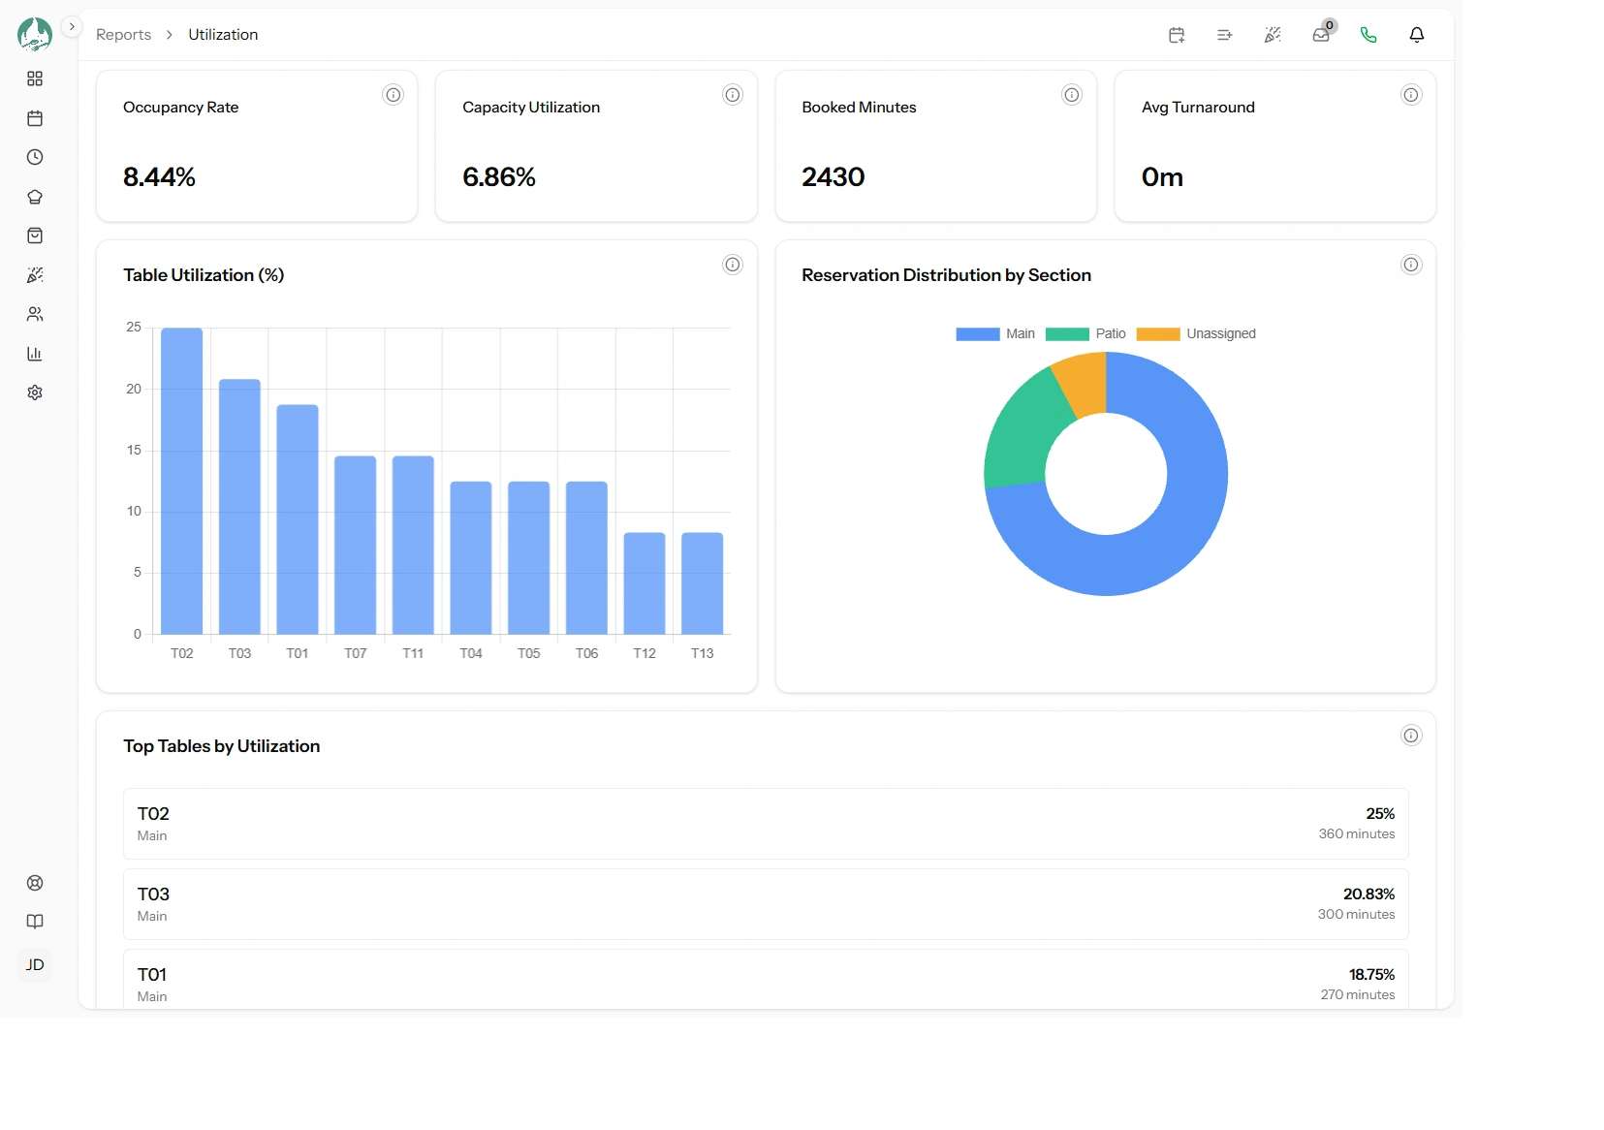The width and height of the screenshot is (1604, 1130).
Task: Click the 8.44% occupancy value
Action: (x=159, y=177)
